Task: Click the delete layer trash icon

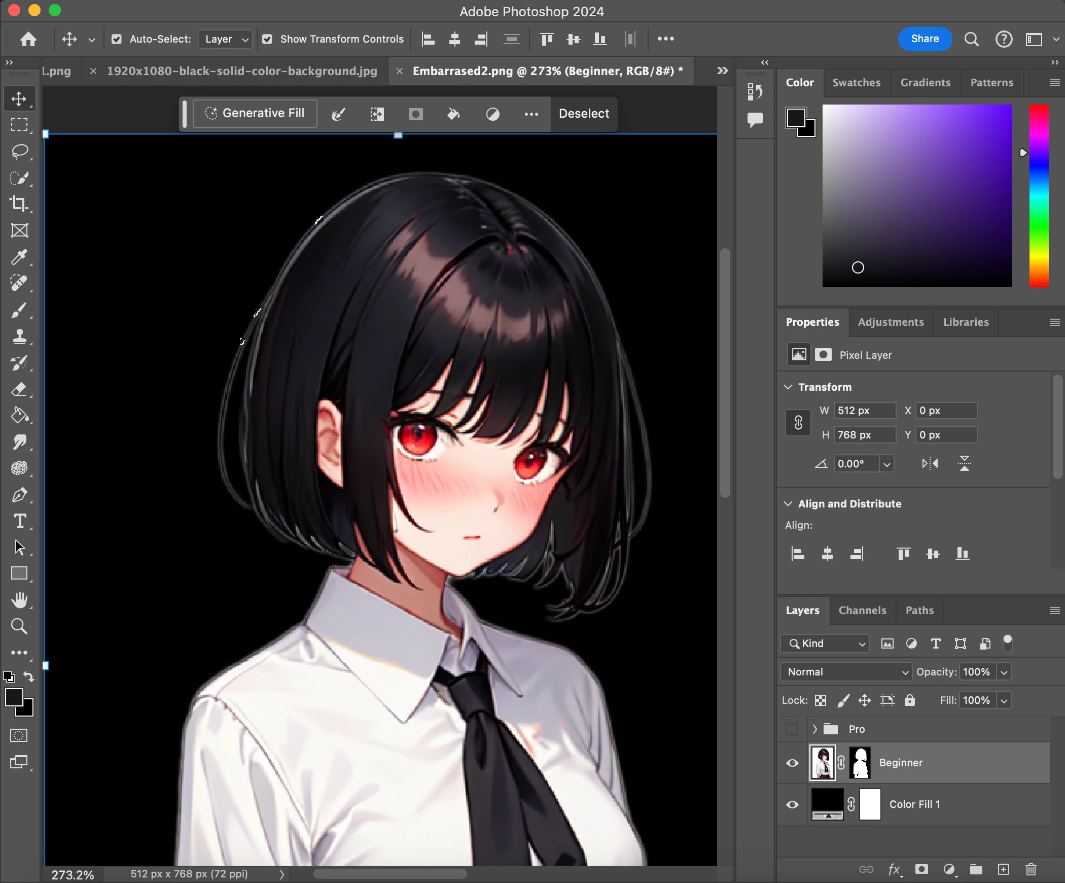Action: [x=1031, y=869]
